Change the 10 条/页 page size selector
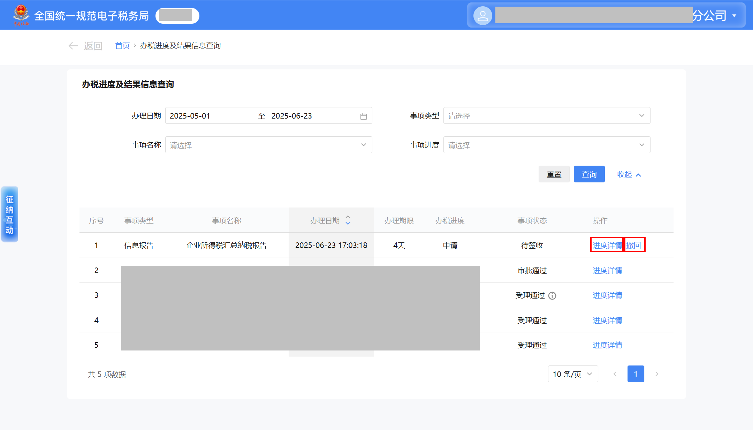Screen dimensions: 753x430 click(x=572, y=374)
